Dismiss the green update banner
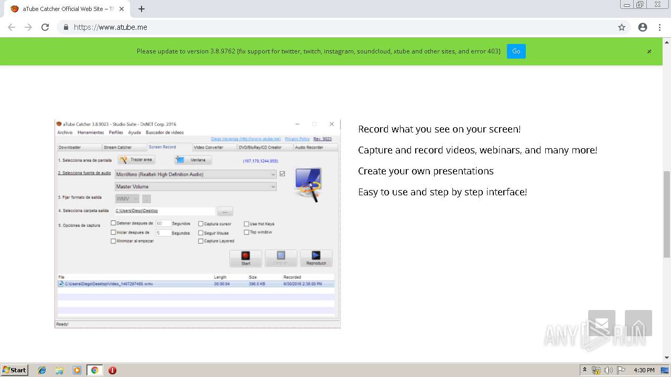This screenshot has height=377, width=671. (x=649, y=51)
